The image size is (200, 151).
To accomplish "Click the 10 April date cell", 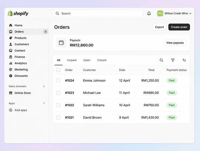I will (125, 105).
